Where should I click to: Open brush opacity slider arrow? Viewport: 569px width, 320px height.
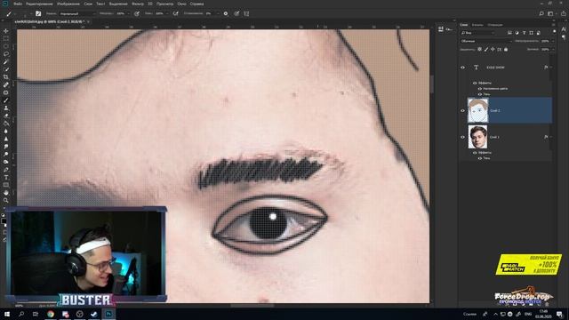coord(128,13)
